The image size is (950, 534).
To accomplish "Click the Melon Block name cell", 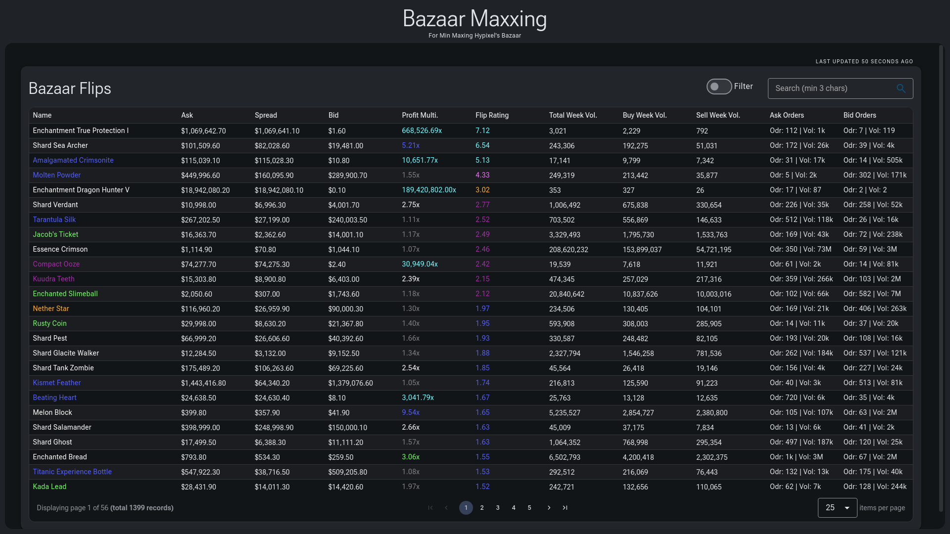I will click(52, 412).
